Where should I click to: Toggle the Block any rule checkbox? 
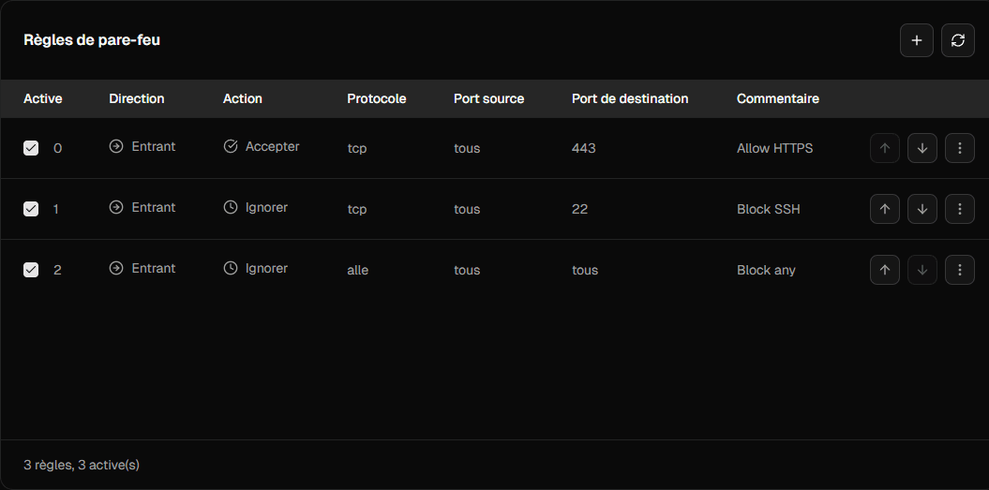pos(31,270)
